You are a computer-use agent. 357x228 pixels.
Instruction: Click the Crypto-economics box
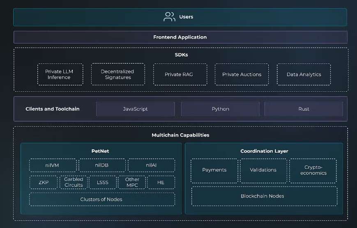[x=313, y=171]
